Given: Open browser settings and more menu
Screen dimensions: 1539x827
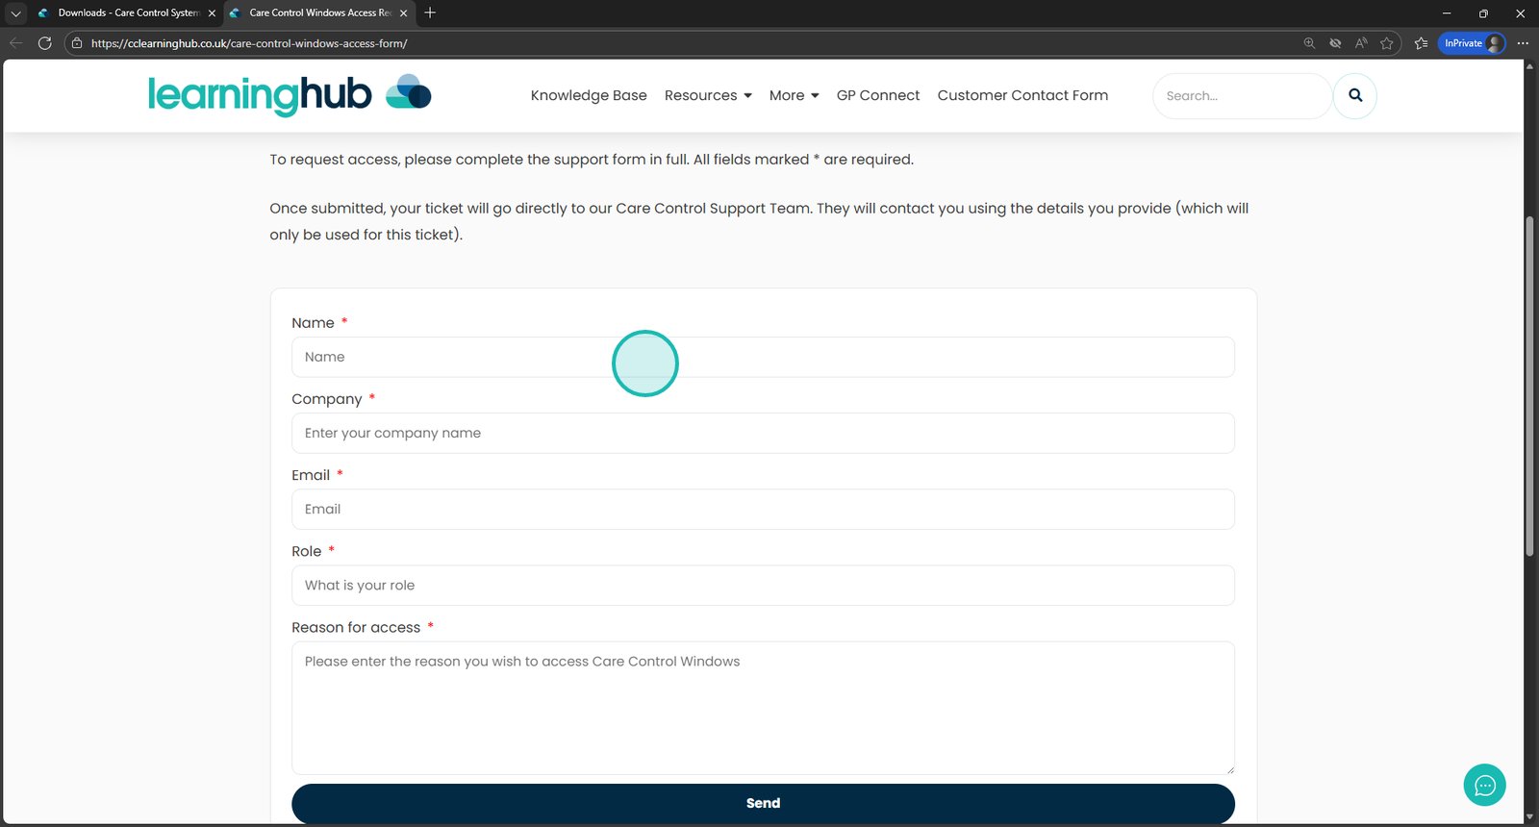Looking at the screenshot, I should tap(1523, 43).
